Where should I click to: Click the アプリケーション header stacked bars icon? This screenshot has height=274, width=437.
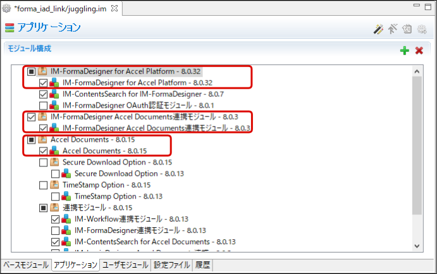[9, 28]
